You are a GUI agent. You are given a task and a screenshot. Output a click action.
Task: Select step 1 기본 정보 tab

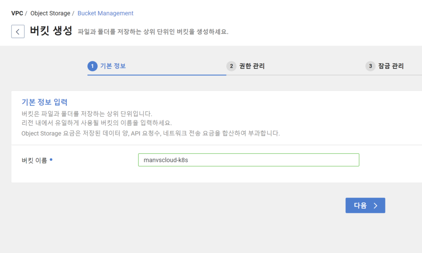click(107, 66)
